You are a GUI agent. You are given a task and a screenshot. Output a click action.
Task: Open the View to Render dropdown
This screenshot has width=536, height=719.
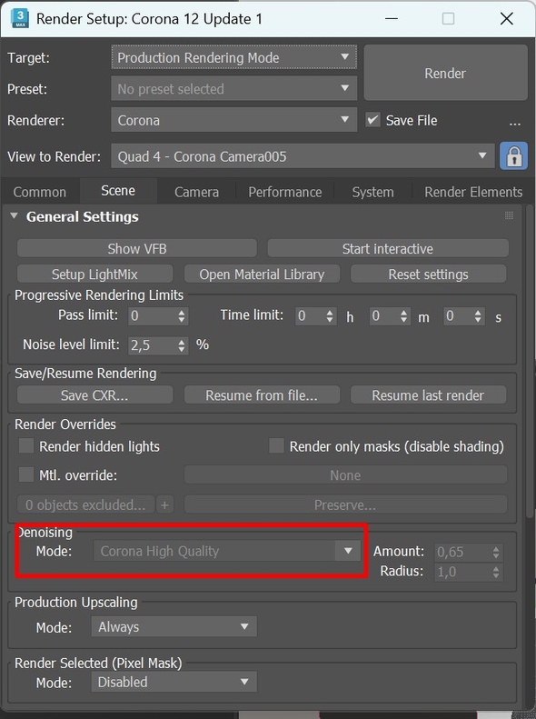point(303,156)
